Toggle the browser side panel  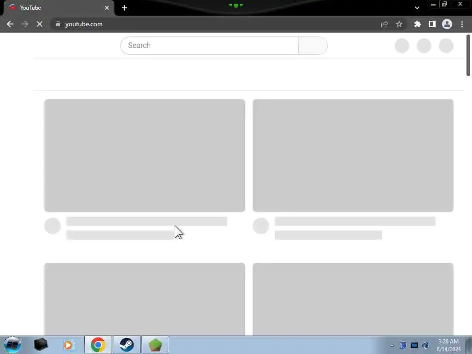pyautogui.click(x=432, y=24)
